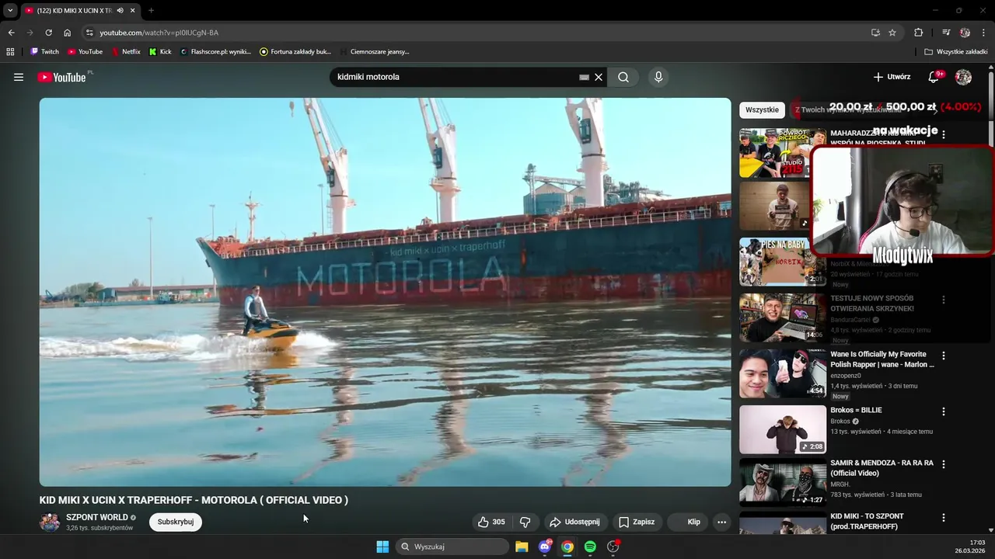Open options for Brokos = BILLIE video
This screenshot has width=995, height=559.
point(944,411)
